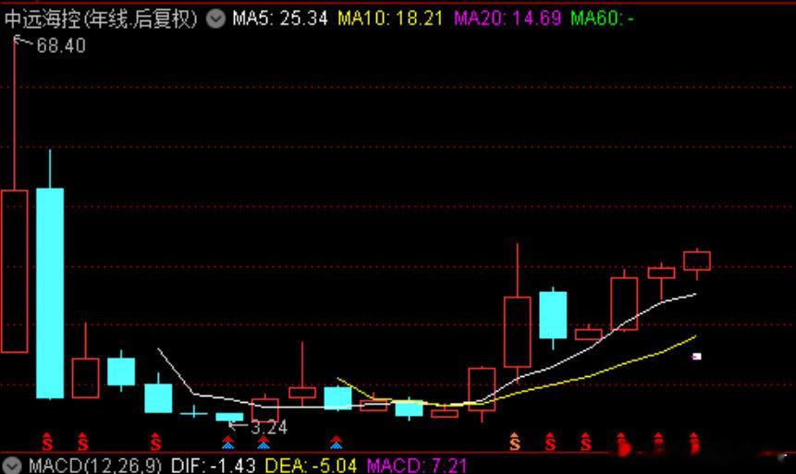Select the small cyan candlestick at the 3.24 low
This screenshot has height=474, width=796.
[x=229, y=417]
